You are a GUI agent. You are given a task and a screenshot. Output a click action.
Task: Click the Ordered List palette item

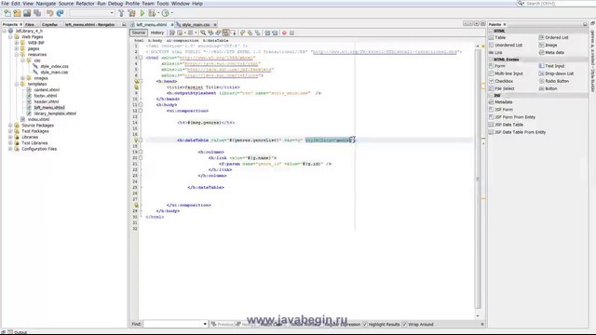pos(553,37)
